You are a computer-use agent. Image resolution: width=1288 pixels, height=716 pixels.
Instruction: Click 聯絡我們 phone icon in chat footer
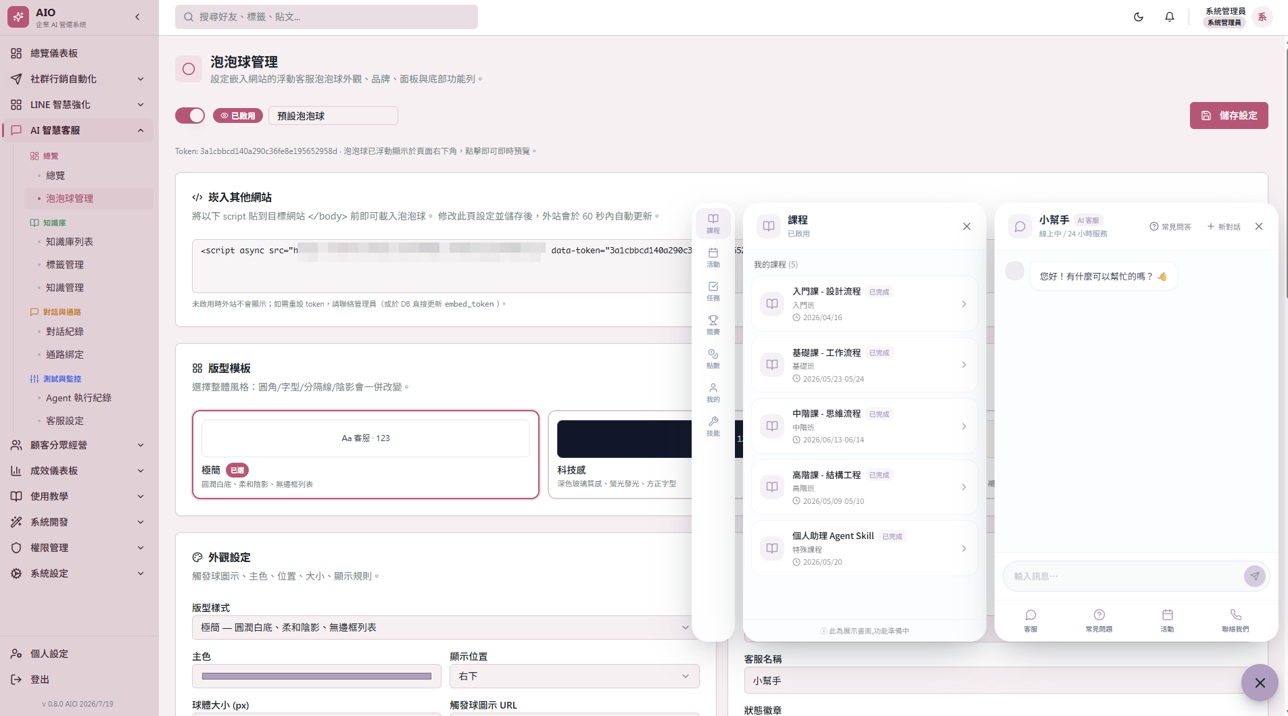(x=1235, y=619)
